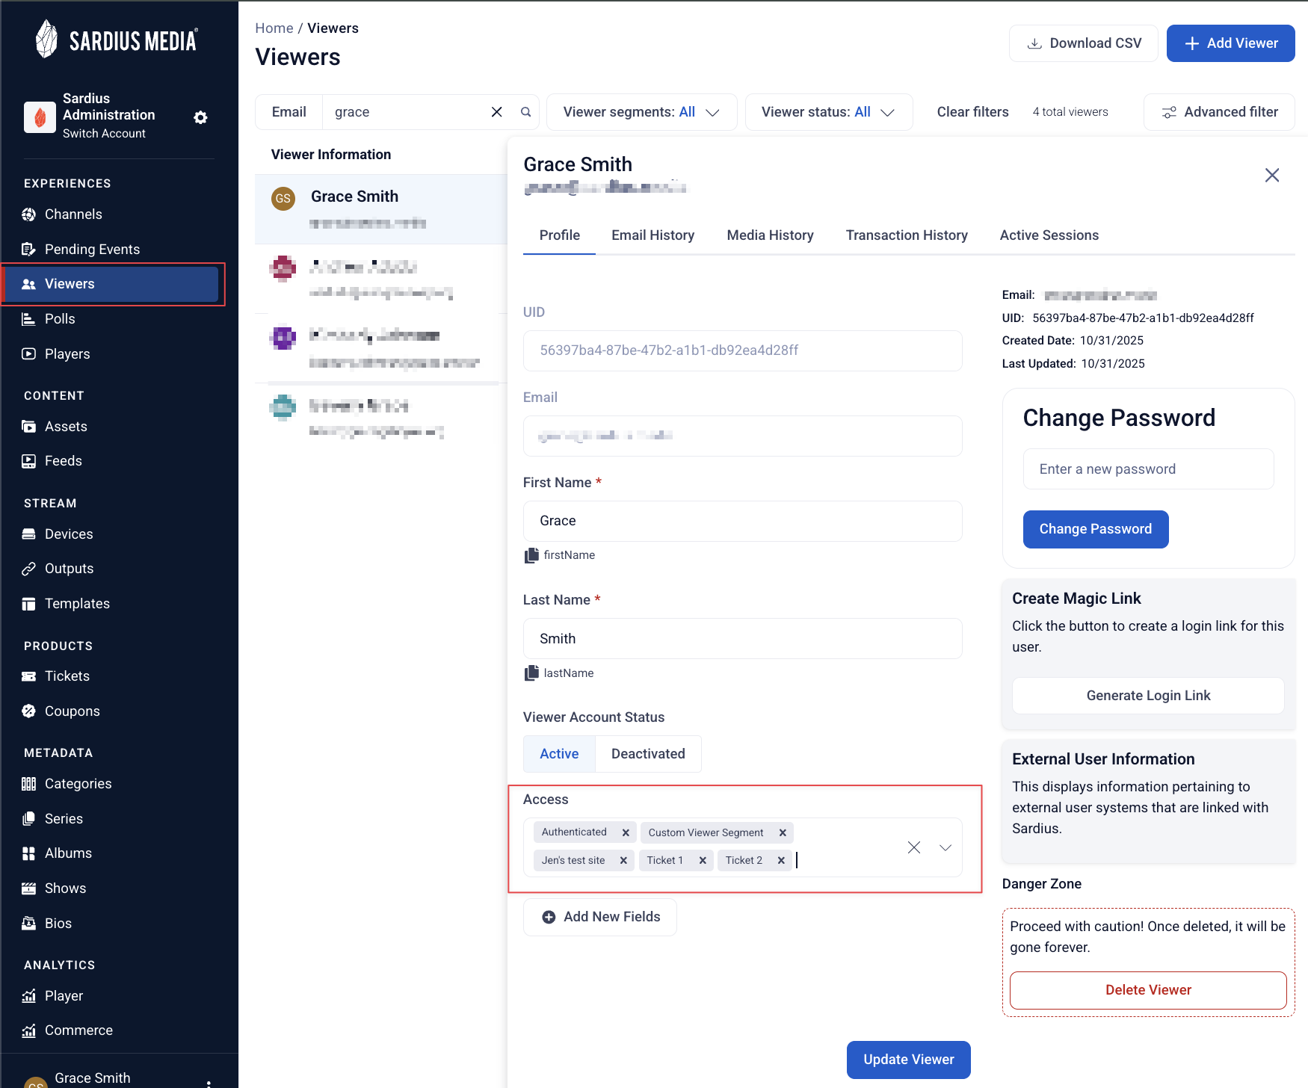The height and width of the screenshot is (1088, 1308).
Task: Switch to the Email History tab
Action: pos(653,235)
